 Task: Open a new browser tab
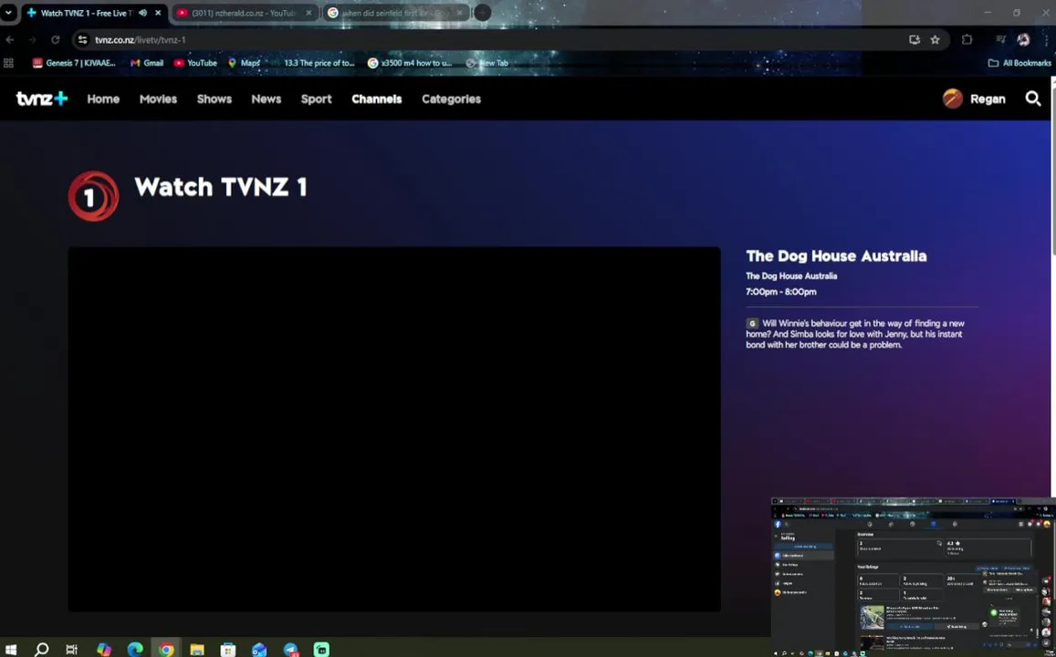click(x=482, y=13)
